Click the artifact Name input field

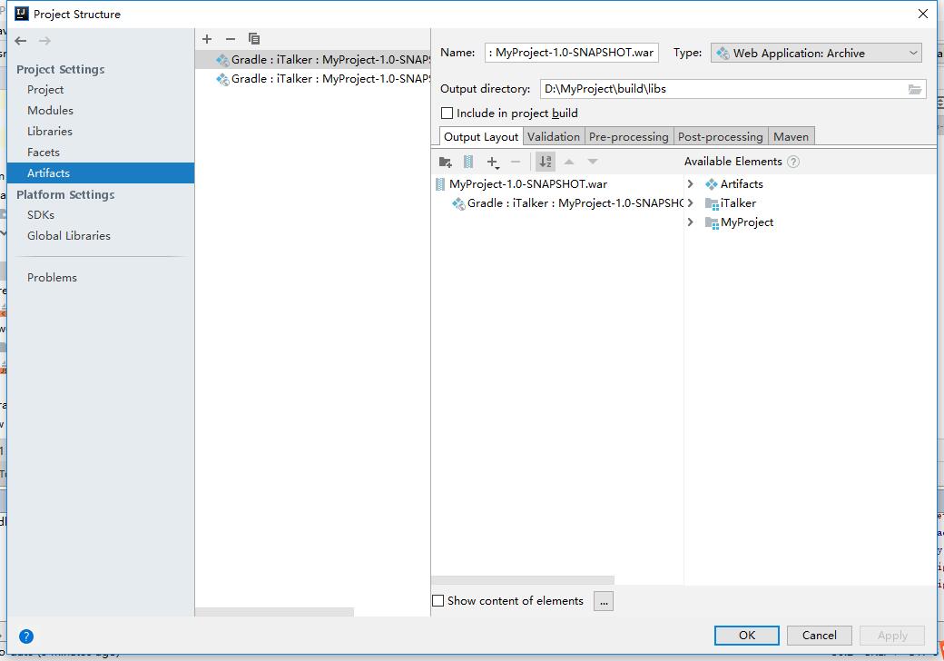tap(571, 53)
